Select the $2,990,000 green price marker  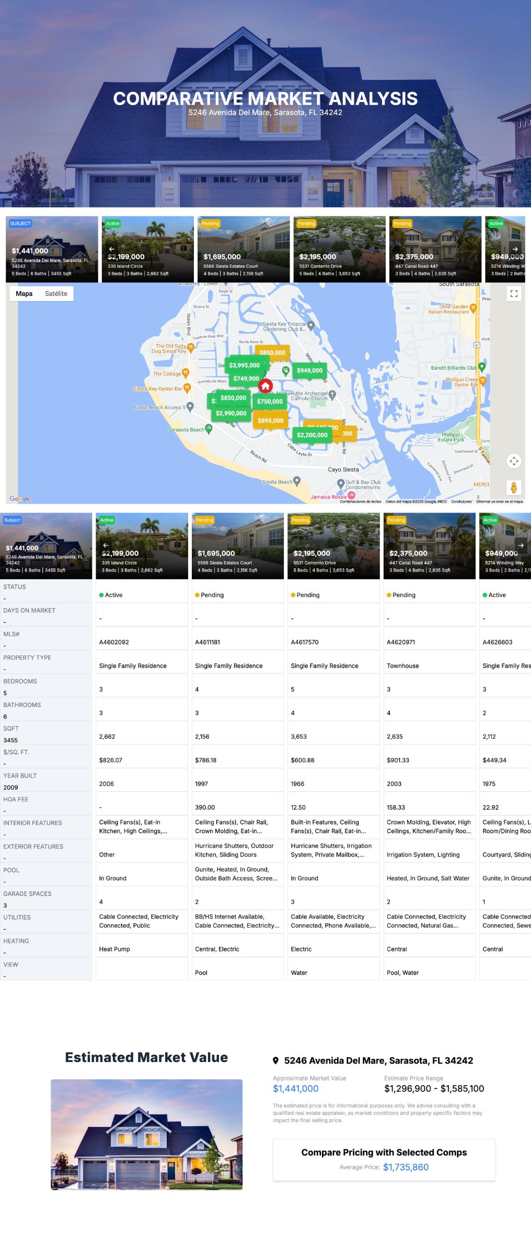(x=231, y=414)
